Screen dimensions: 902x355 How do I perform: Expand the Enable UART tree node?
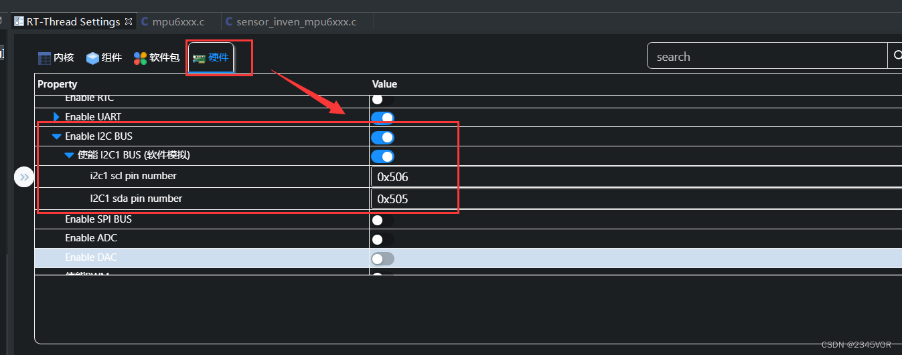tap(56, 117)
